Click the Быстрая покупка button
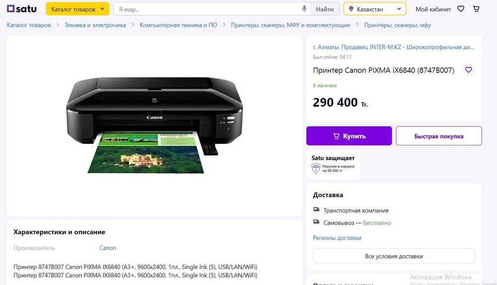 click(x=439, y=136)
